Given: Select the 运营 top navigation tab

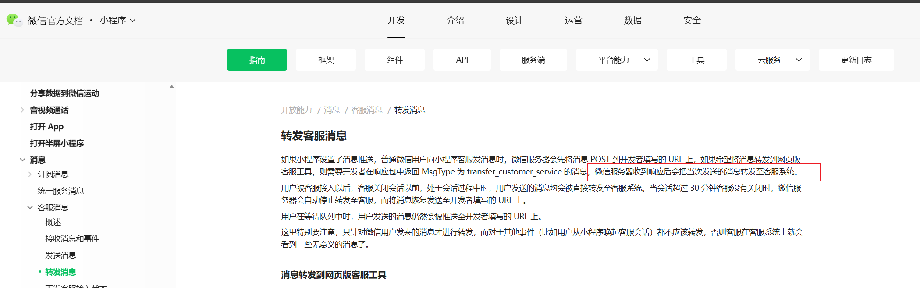Looking at the screenshot, I should point(574,20).
